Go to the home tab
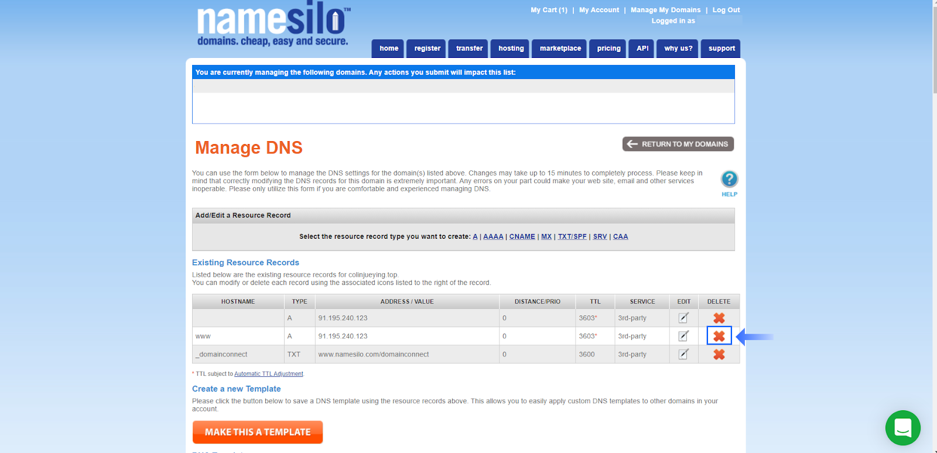This screenshot has height=453, width=937. point(389,49)
